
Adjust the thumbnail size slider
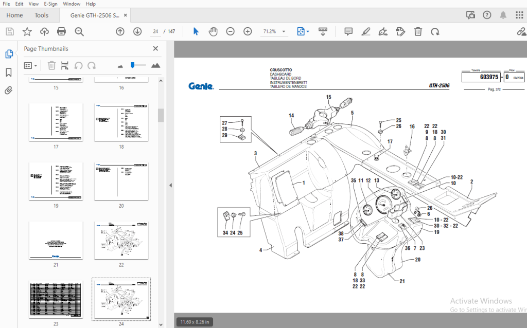pyautogui.click(x=133, y=65)
